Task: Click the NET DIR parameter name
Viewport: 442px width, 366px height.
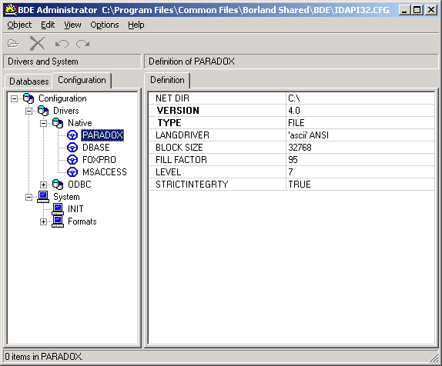Action: (x=172, y=98)
